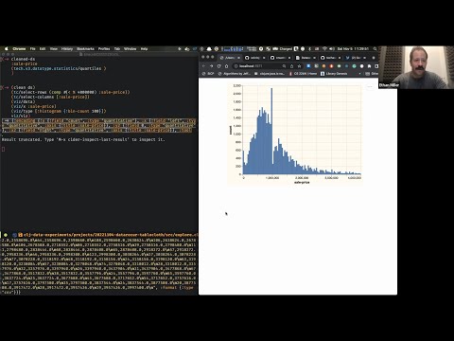This screenshot has height=341, width=454.
Task: Click the browser forward arrow
Action: point(211,66)
